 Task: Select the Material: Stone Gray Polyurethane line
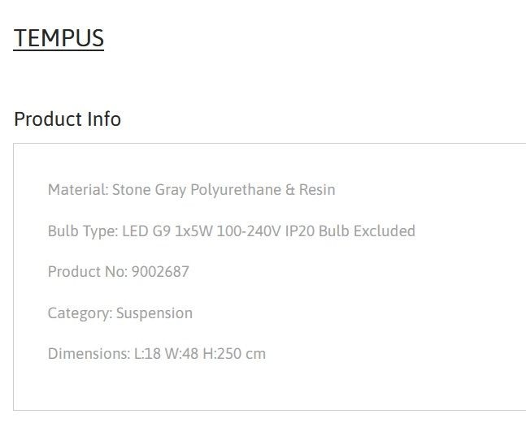(192, 190)
